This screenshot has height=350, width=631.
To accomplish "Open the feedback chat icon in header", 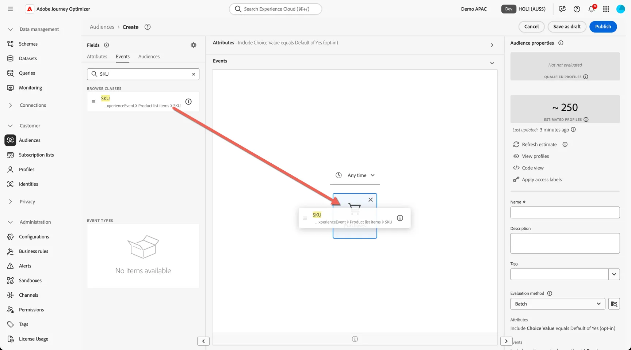I will pos(562,9).
